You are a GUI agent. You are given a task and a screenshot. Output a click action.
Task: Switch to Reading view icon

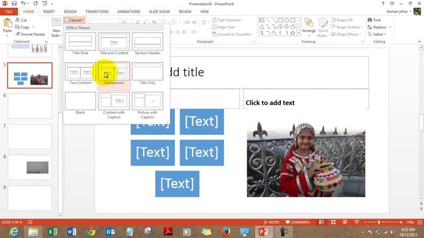[x=344, y=222]
